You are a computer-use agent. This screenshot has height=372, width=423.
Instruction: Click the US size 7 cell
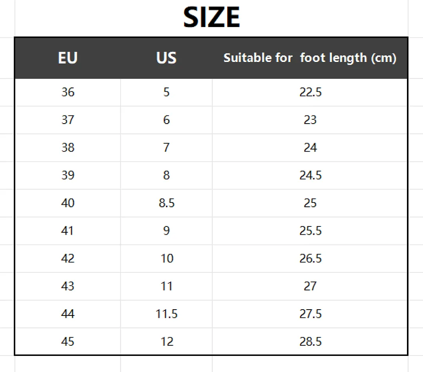point(166,148)
